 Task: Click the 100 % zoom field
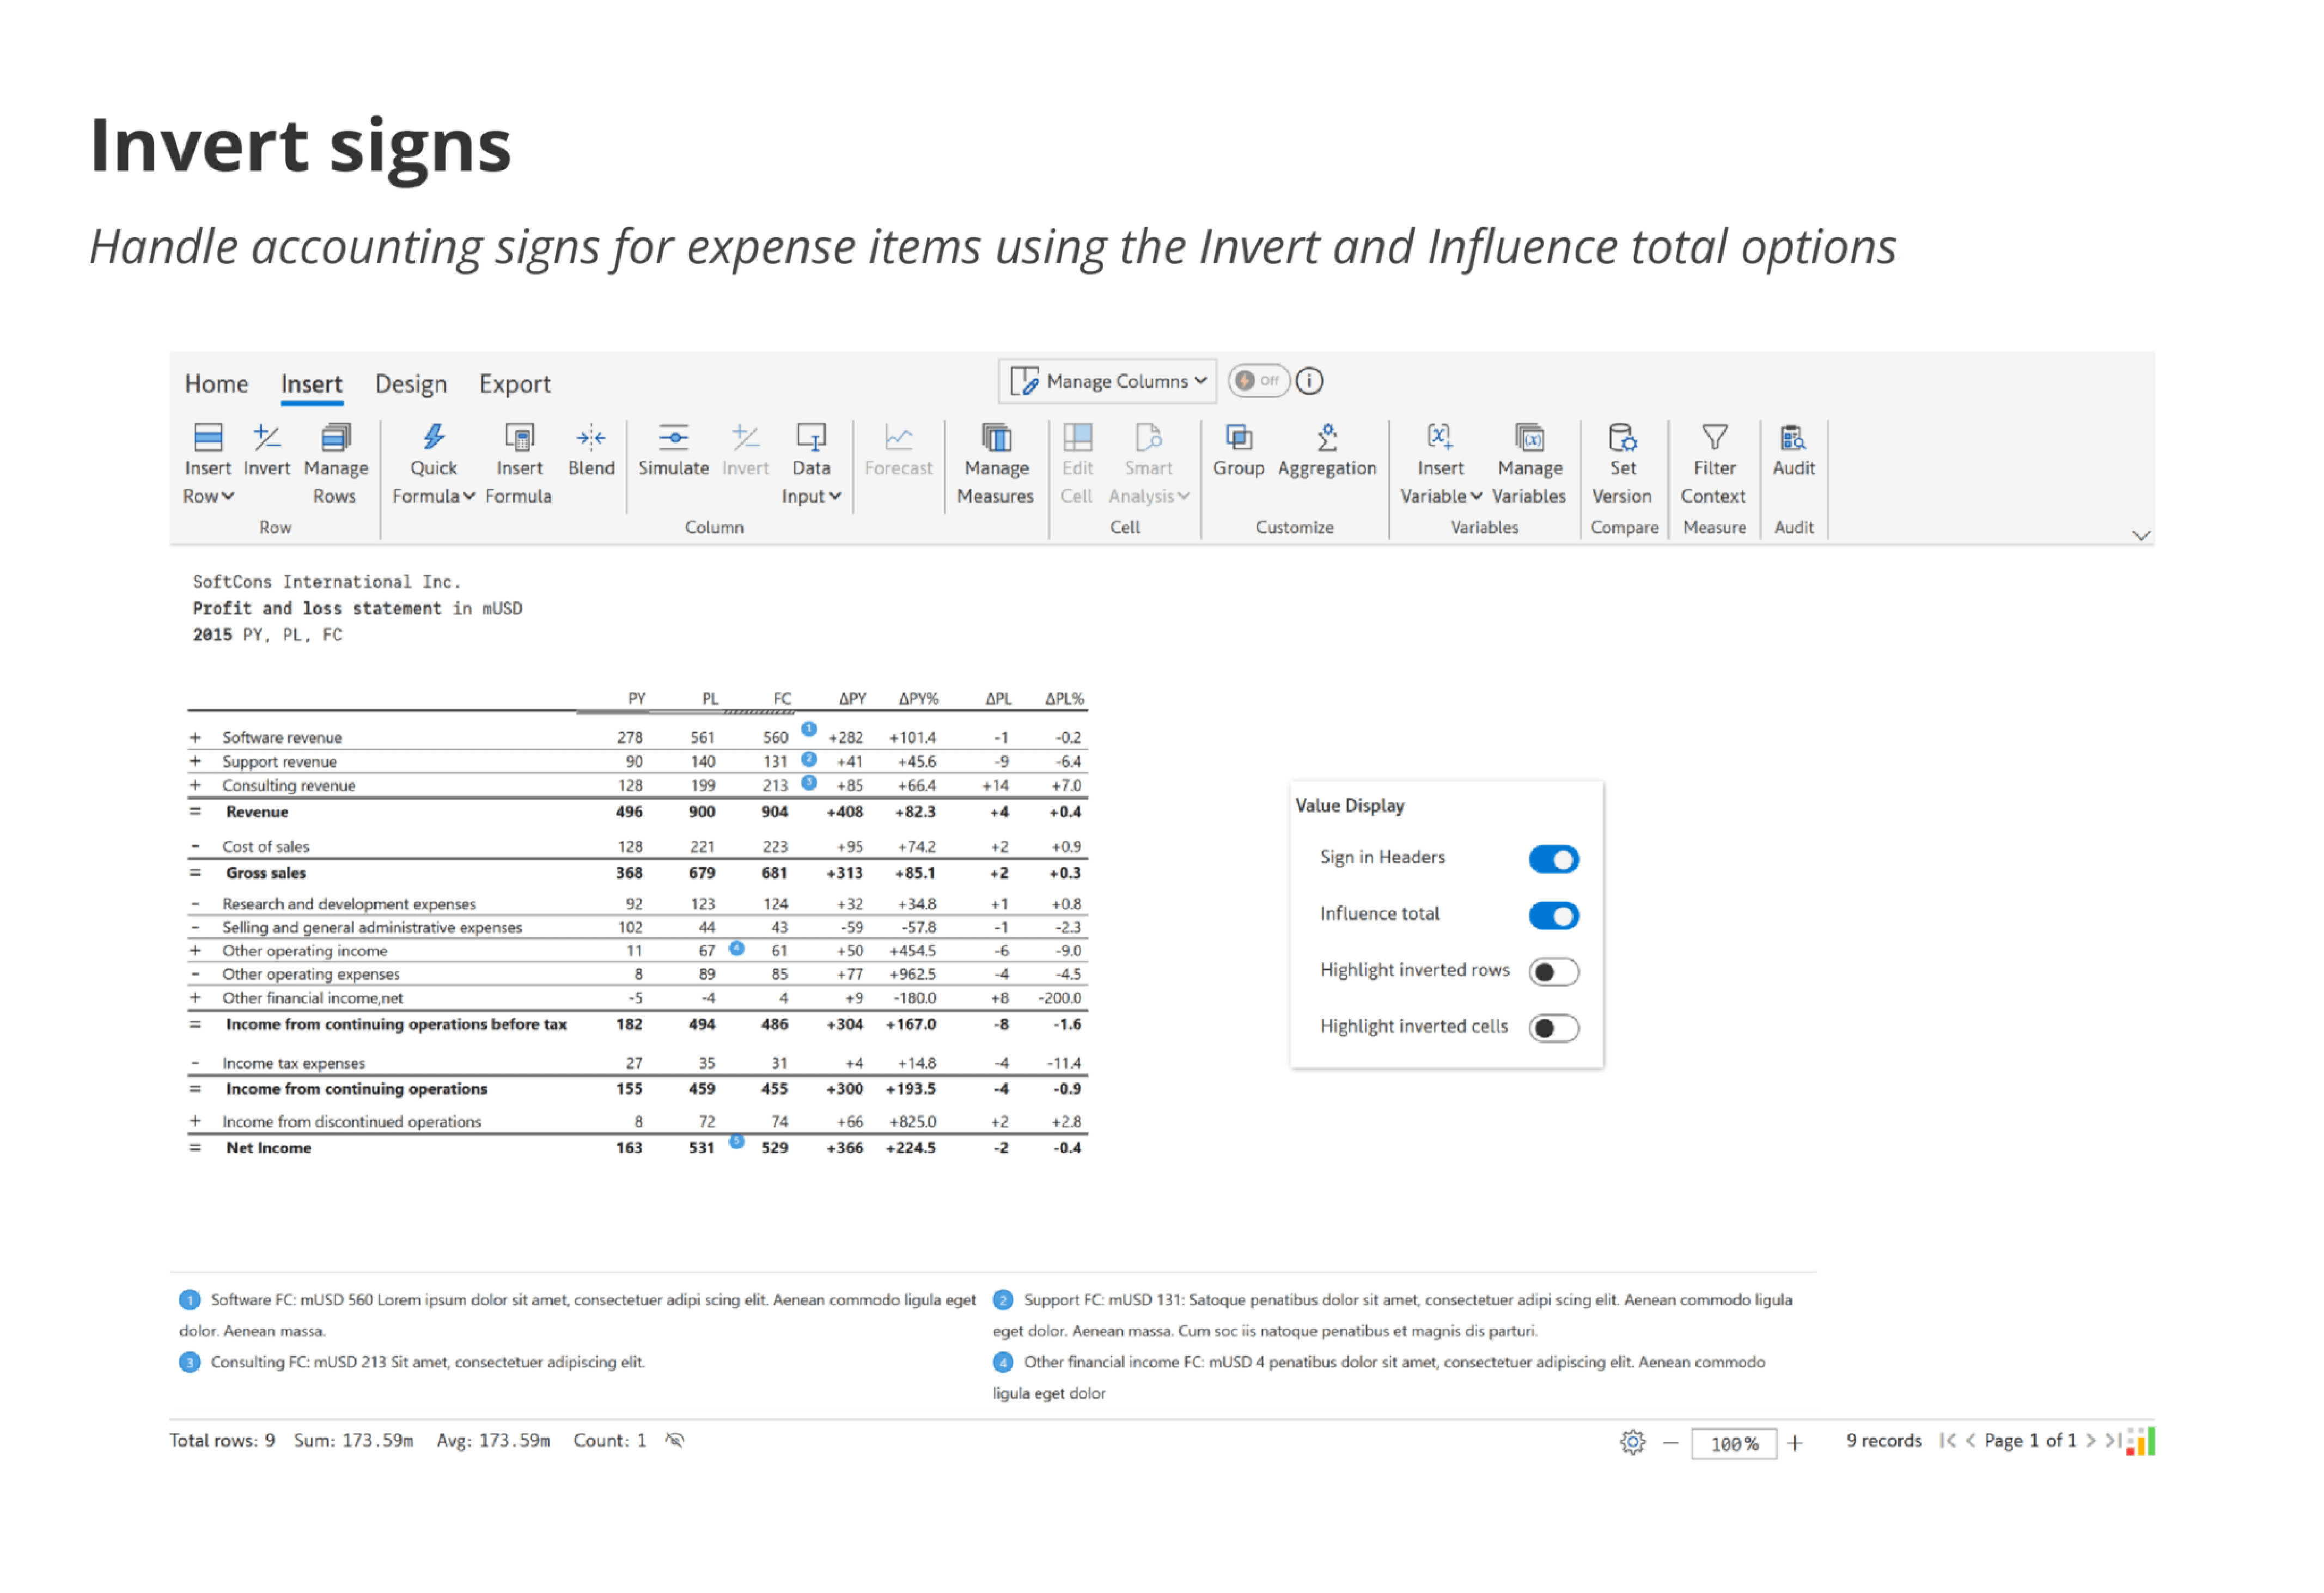click(1733, 1443)
